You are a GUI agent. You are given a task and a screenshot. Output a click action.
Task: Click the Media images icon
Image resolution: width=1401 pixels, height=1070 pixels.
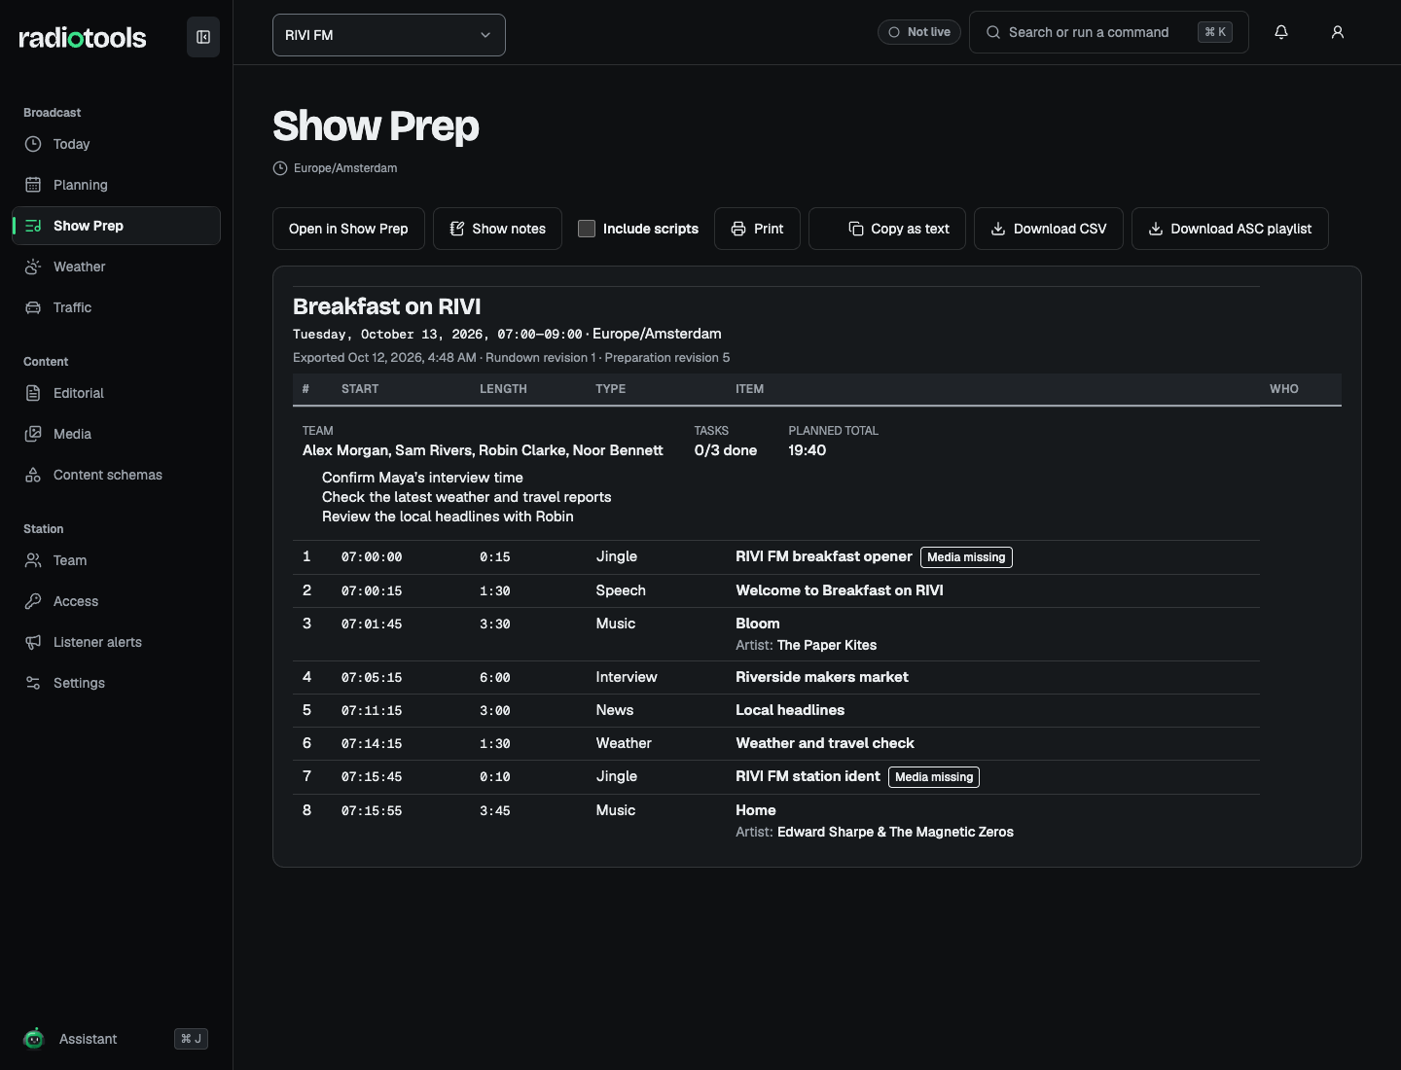pos(33,434)
